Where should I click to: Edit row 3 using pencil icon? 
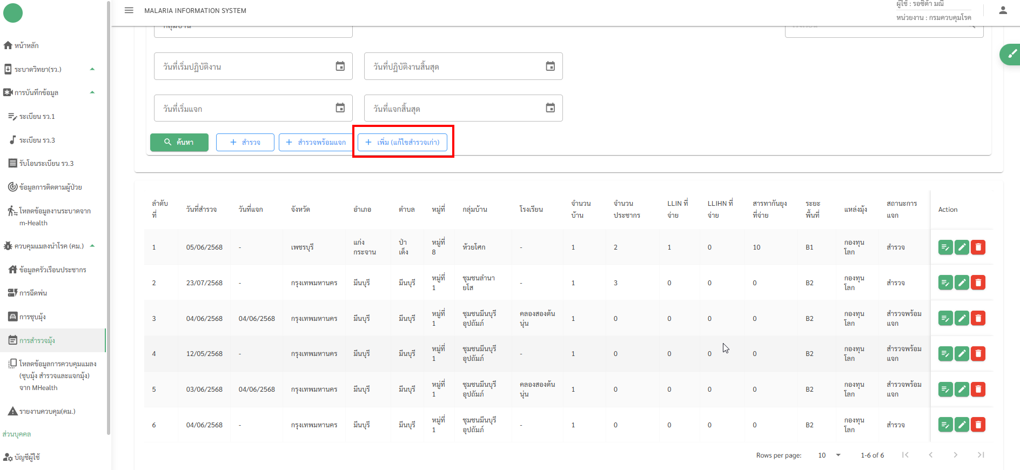click(962, 319)
